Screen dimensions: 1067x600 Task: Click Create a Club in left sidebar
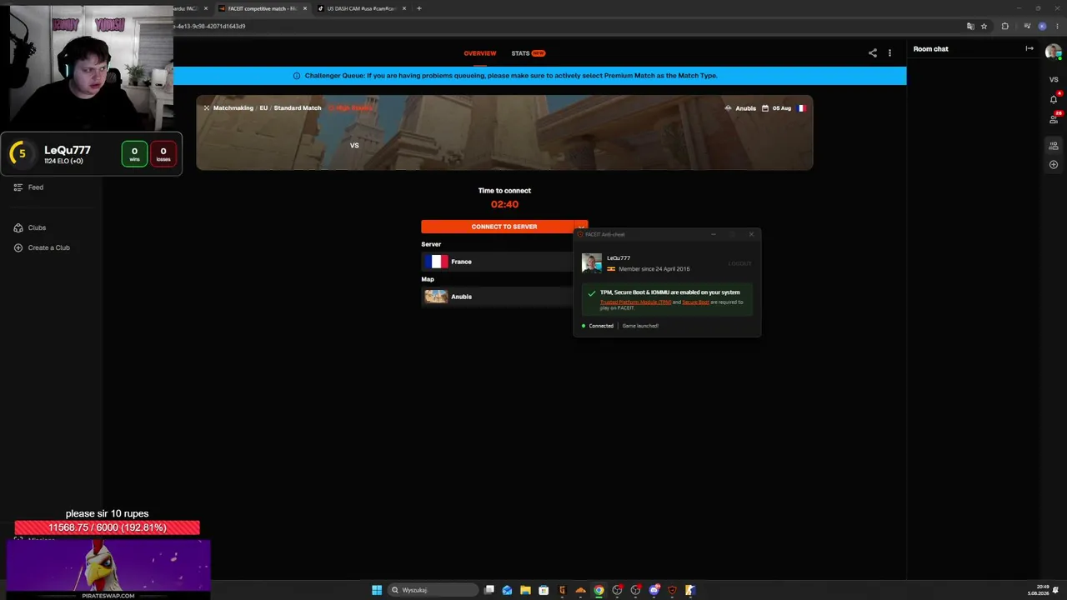(49, 247)
